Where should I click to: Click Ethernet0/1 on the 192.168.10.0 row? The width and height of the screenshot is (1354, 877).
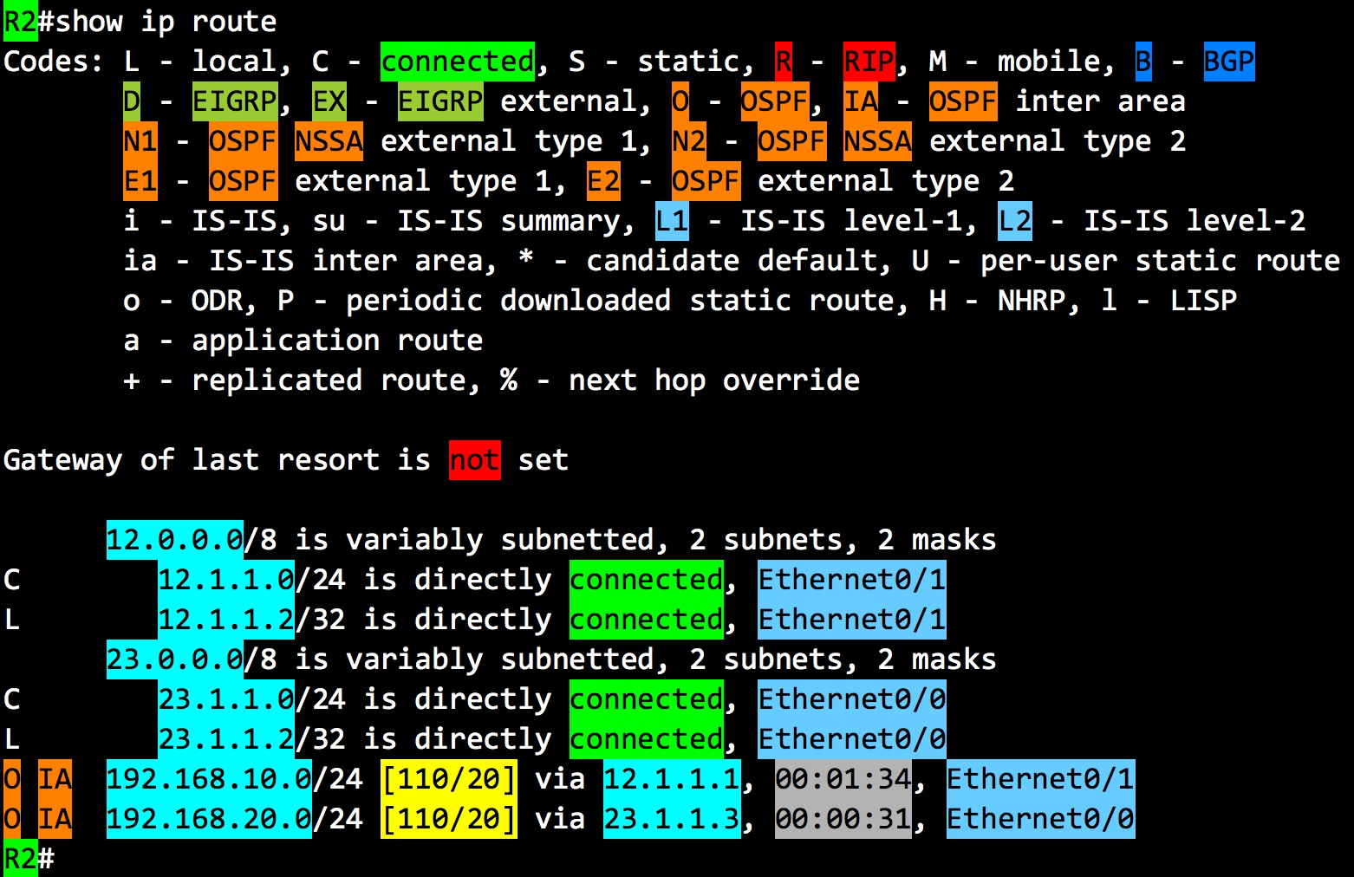(1040, 779)
